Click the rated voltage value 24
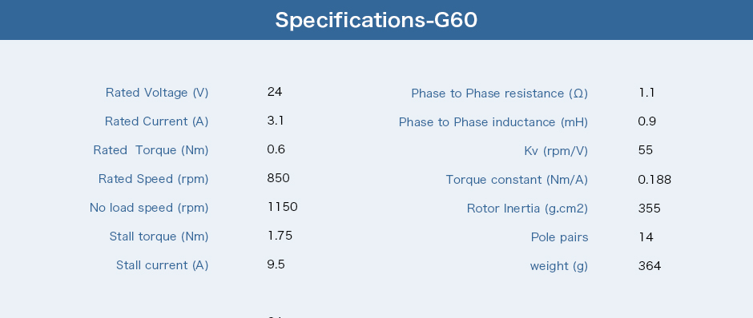Screen dimensions: 753x318 click(x=275, y=91)
